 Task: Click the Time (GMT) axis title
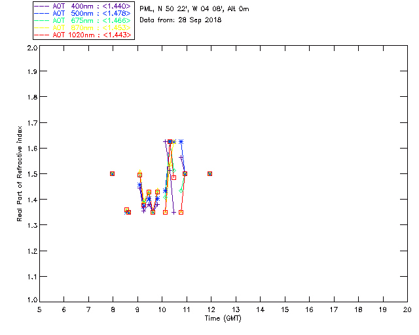click(223, 319)
